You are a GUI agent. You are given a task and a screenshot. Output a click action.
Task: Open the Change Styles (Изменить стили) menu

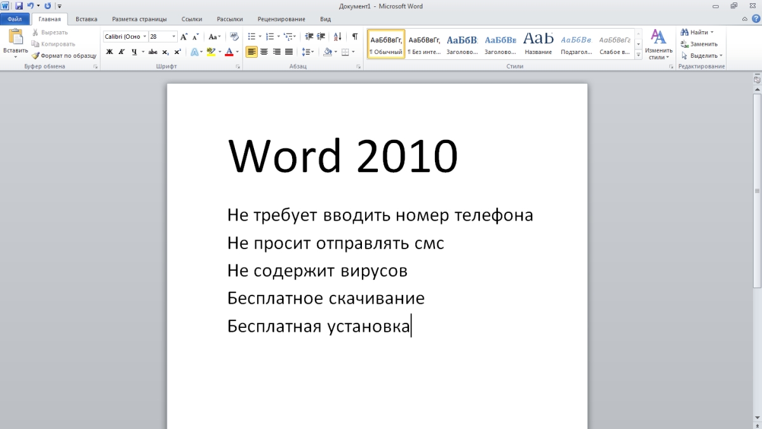click(x=658, y=44)
